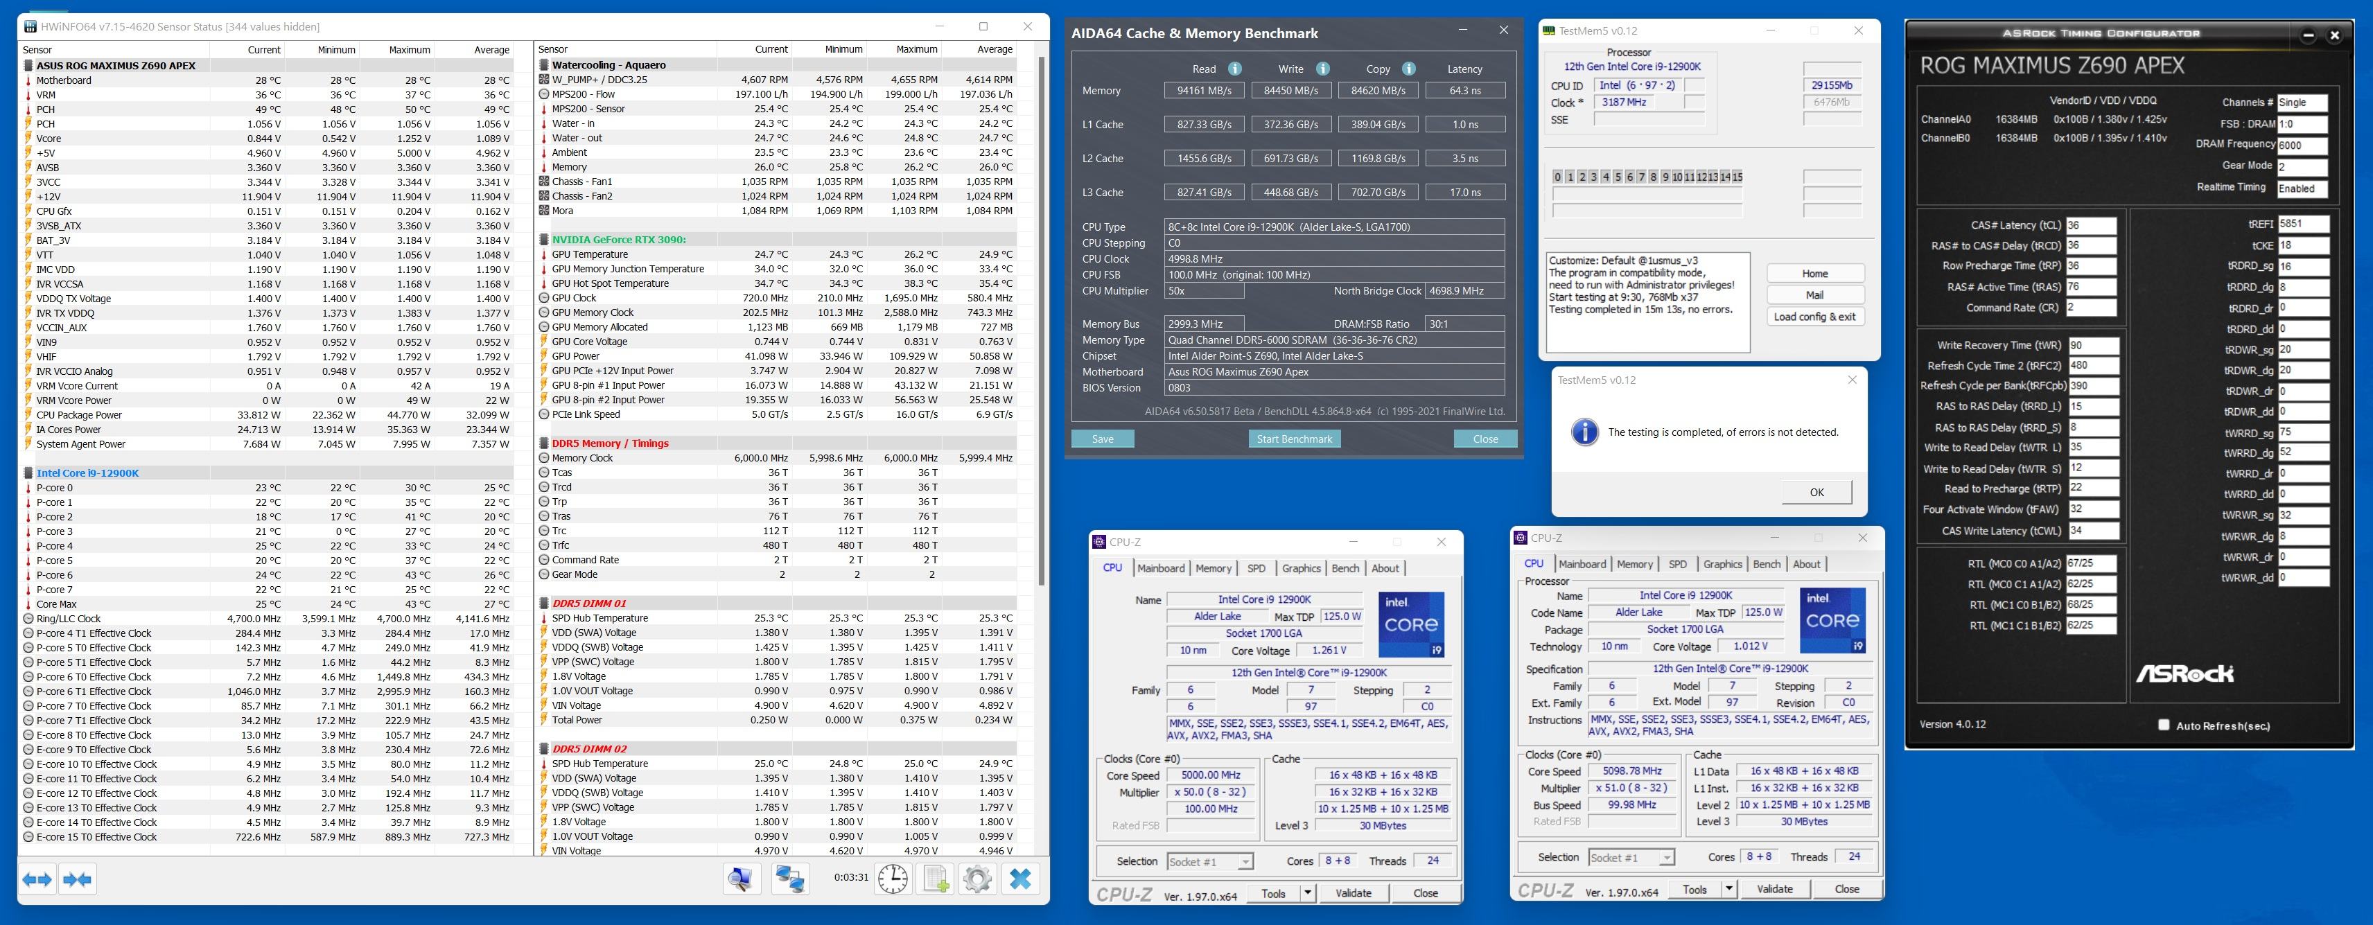The height and width of the screenshot is (925, 2373).
Task: Reset the elapsed time clock icon in HWiNFO
Action: pos(892,879)
